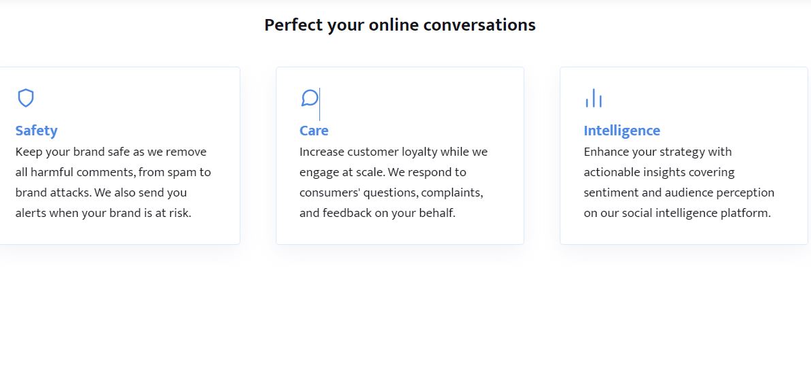The image size is (811, 370).
Task: Click the line 'engage at scale. We respond to'
Action: (383, 172)
